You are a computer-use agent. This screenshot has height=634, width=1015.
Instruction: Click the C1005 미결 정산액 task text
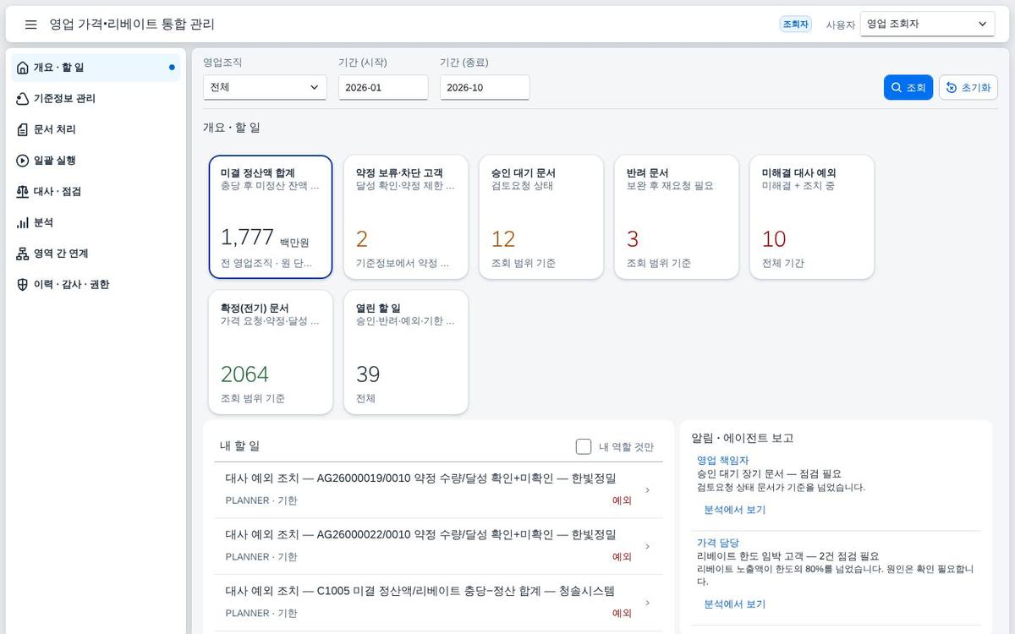pos(420,591)
